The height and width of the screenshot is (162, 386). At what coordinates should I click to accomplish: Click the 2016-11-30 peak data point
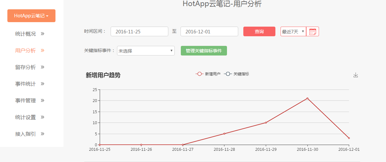coord(307,98)
